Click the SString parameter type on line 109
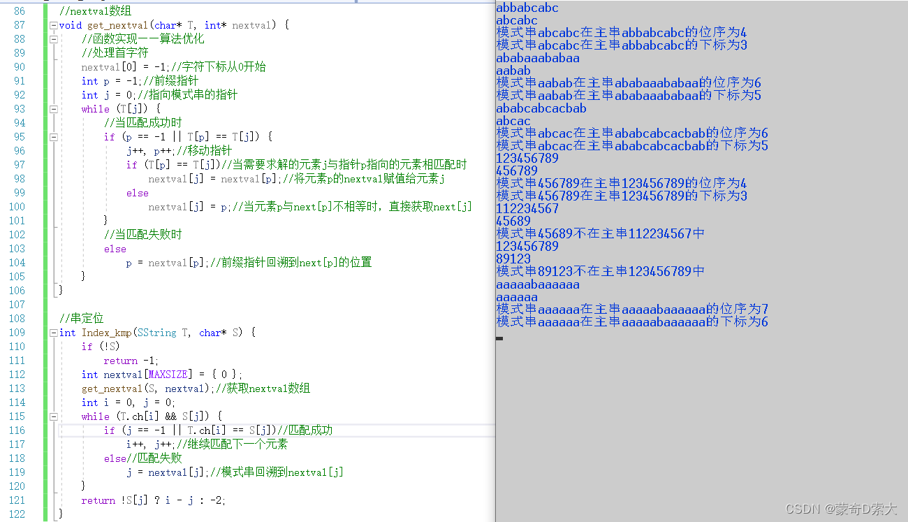 157,333
